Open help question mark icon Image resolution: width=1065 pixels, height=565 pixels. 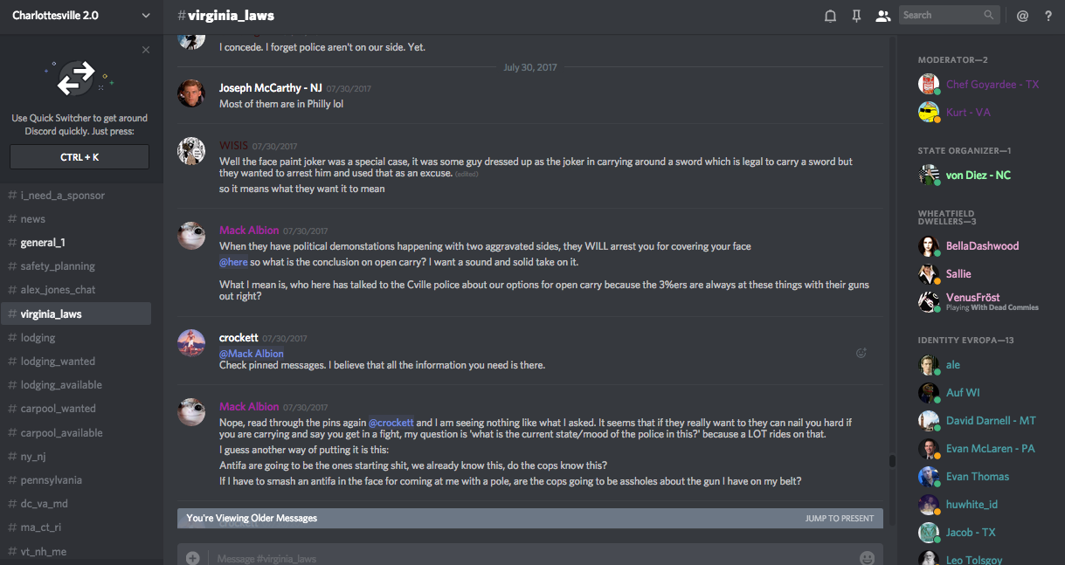coord(1048,16)
